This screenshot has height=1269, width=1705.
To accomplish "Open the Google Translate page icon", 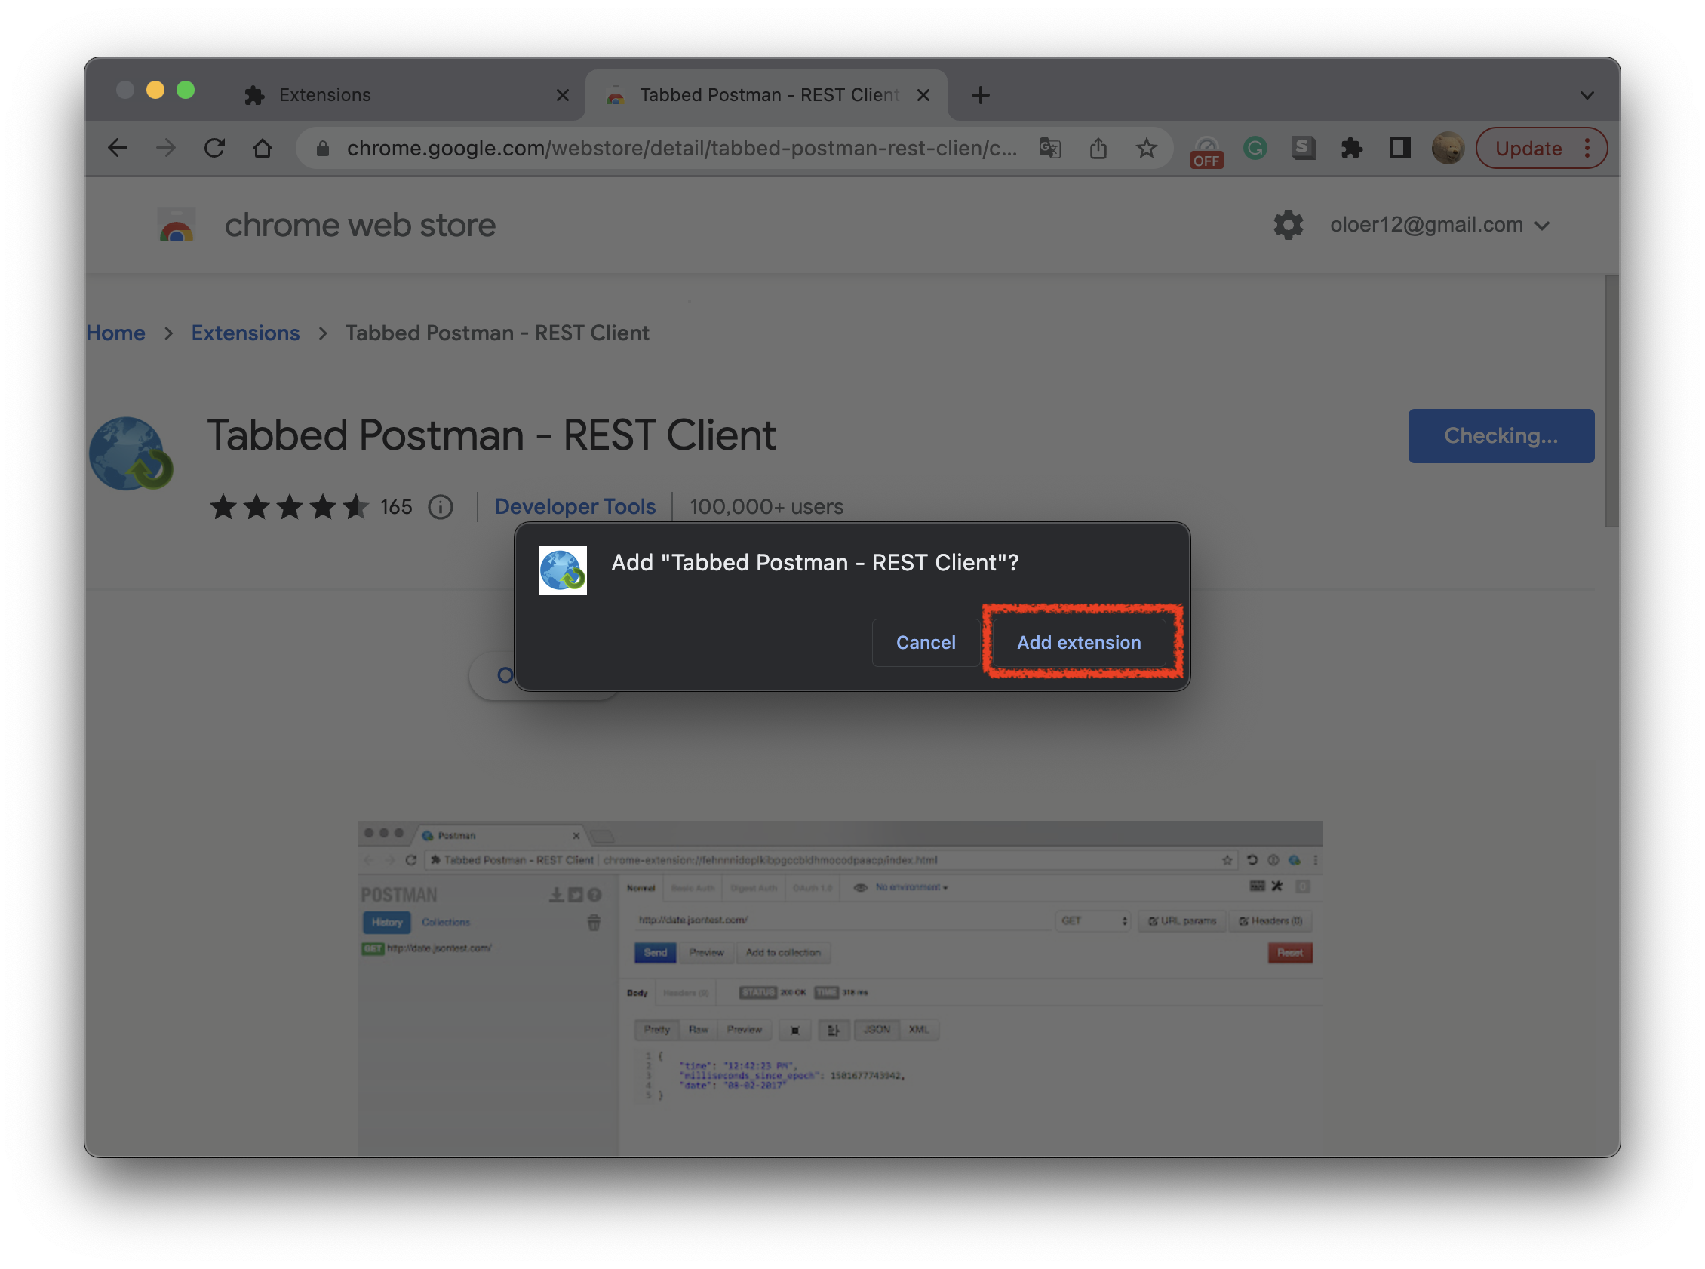I will coord(1050,147).
